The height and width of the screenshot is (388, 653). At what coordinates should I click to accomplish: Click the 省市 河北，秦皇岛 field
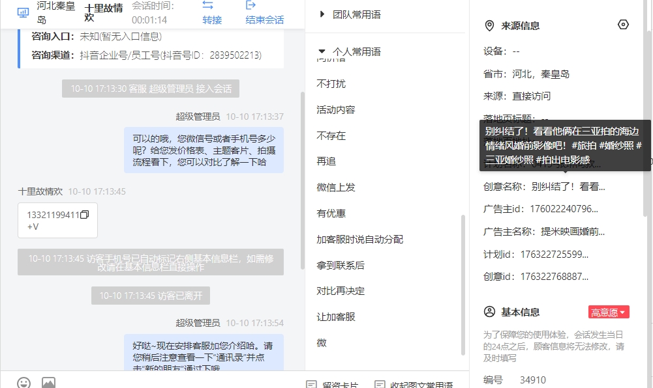(x=526, y=74)
